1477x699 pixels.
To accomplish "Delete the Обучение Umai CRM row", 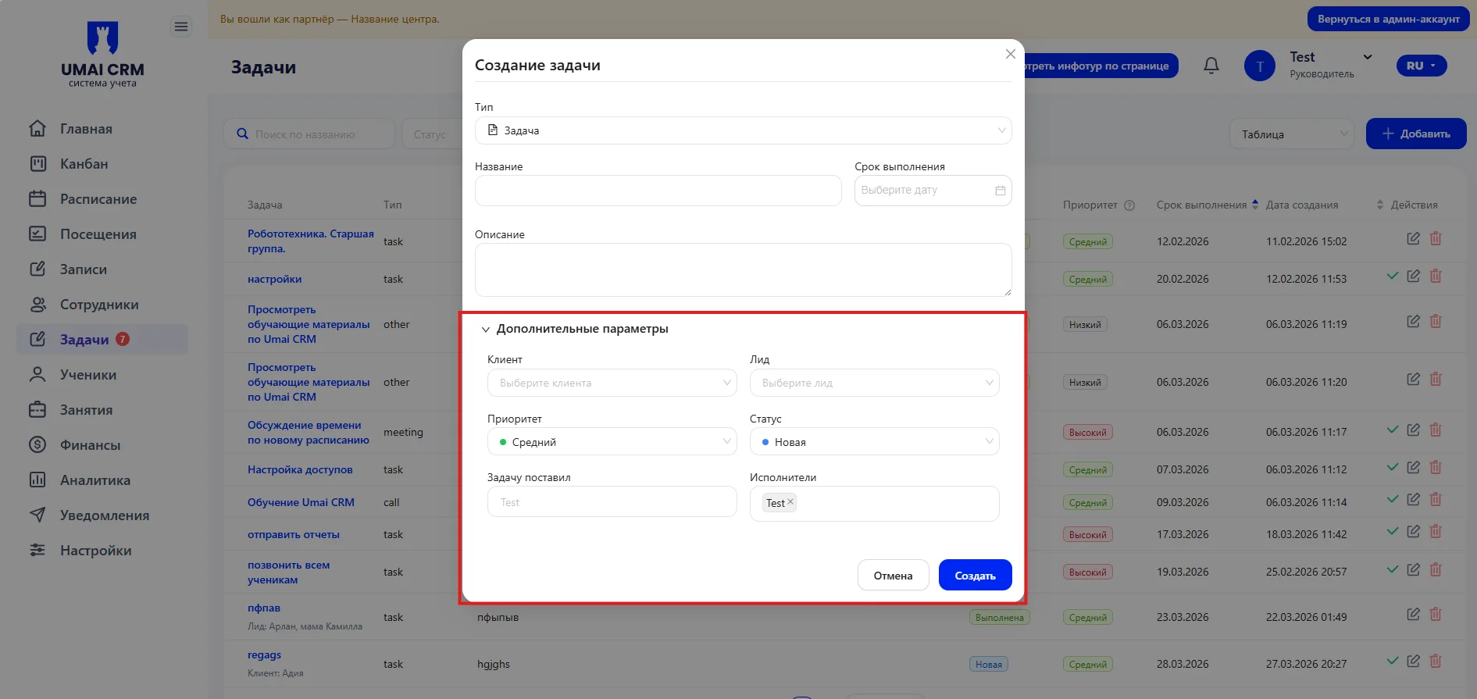I will [1436, 500].
